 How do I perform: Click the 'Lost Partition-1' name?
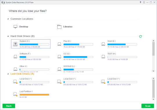click(26, 91)
